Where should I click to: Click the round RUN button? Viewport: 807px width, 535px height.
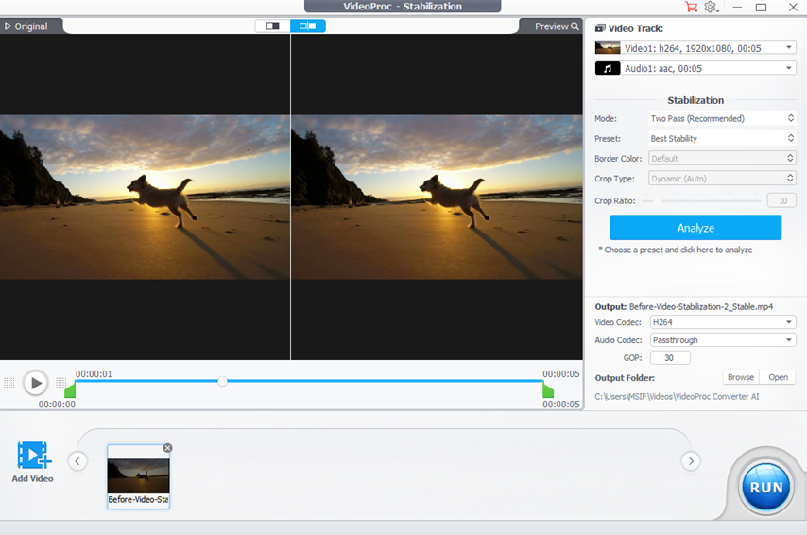(x=765, y=488)
